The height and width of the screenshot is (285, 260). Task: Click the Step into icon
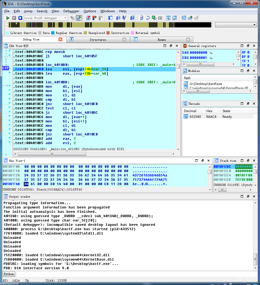coord(142,18)
